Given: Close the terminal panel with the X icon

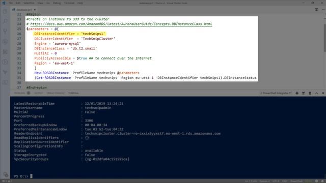Looking at the screenshot, I should (x=323, y=93).
